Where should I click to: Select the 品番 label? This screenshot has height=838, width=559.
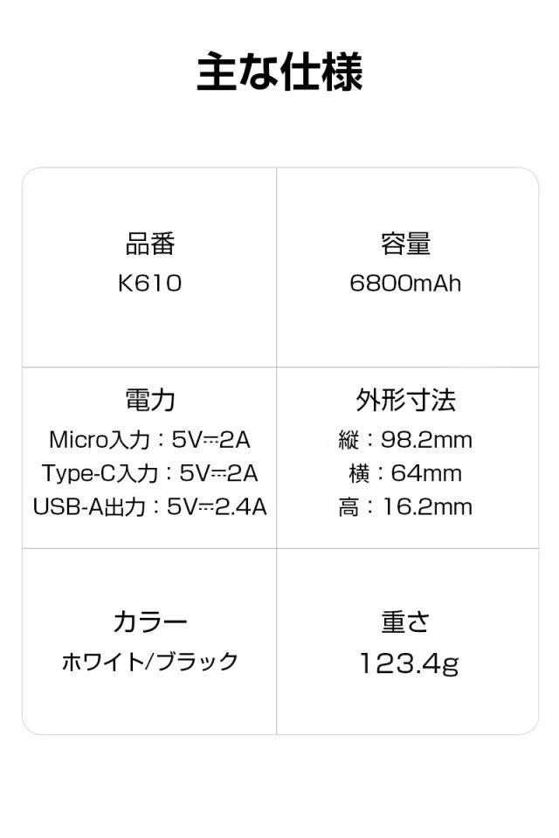tap(150, 244)
